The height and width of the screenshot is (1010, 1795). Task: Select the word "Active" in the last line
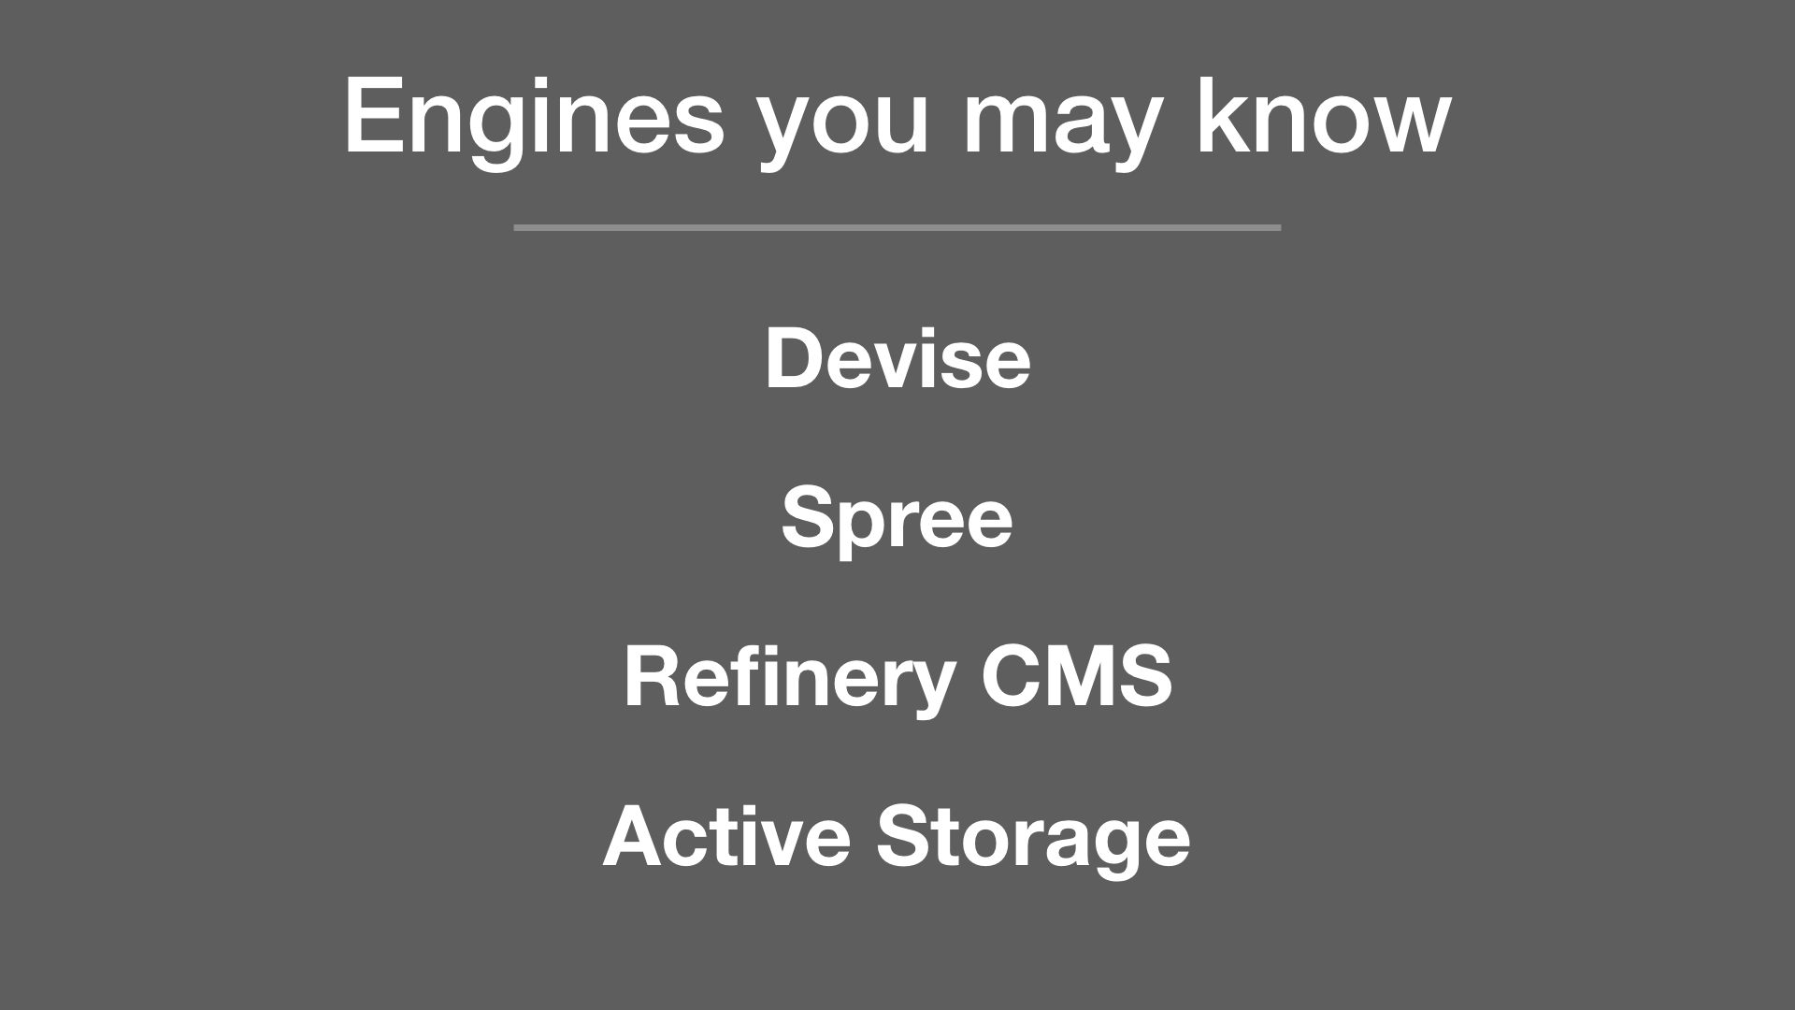(x=726, y=836)
